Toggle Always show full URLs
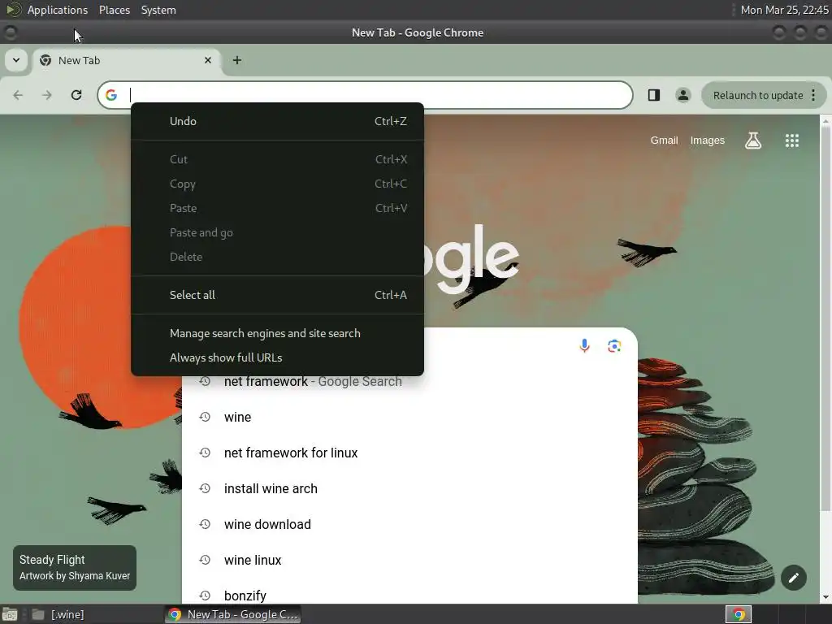This screenshot has width=832, height=624. point(277,357)
